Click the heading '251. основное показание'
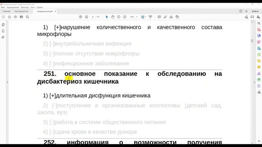Image resolution: width=262 pixels, height=147 pixels. 90,73
